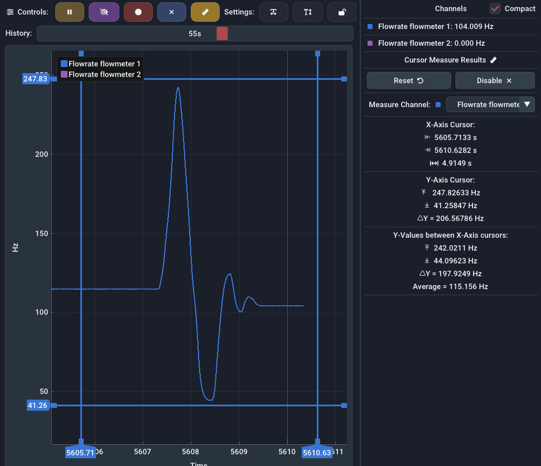Click the purple crossed-eye hide button
Screen dimensions: 541x466
(x=104, y=12)
